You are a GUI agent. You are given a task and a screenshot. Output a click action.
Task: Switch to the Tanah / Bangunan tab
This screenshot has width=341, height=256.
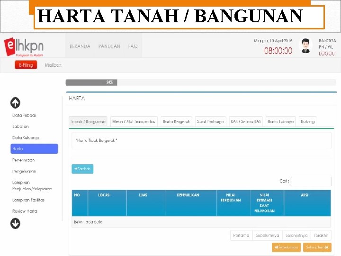click(x=88, y=121)
